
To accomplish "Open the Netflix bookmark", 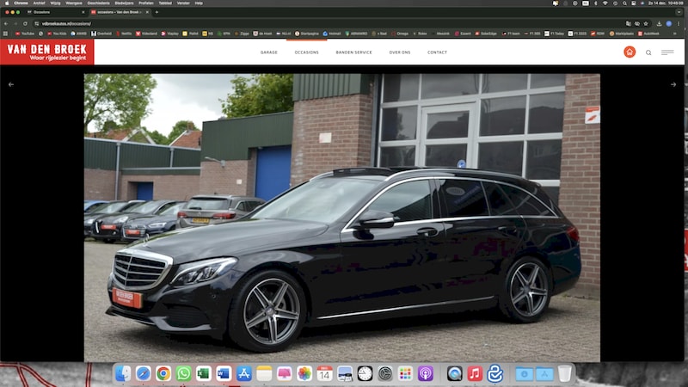I will click(124, 34).
